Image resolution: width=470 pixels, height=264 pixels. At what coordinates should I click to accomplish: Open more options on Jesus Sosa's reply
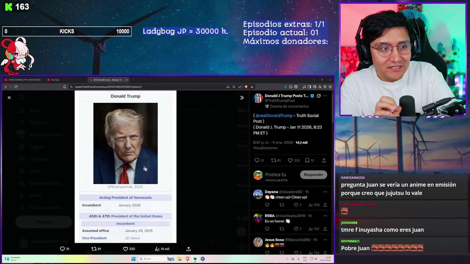(x=325, y=240)
